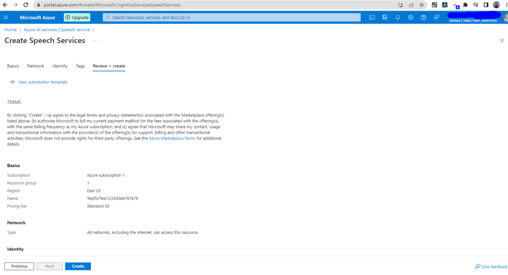Screen dimensions: 508x275
Task: Open the Help question mark icon
Action: click(x=424, y=17)
